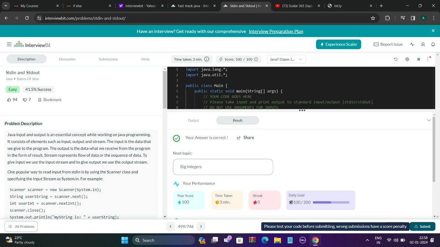
Task: Submit the code
Action: (422, 227)
